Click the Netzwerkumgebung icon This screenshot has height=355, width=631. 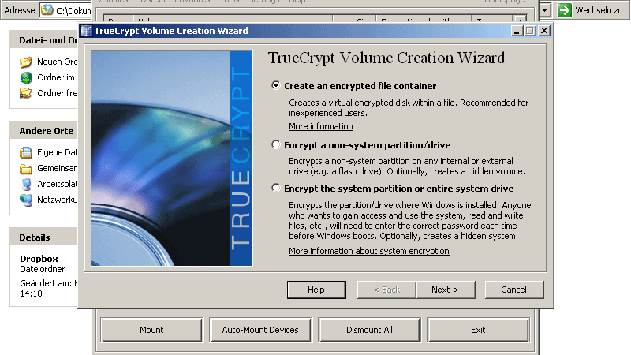pos(26,200)
